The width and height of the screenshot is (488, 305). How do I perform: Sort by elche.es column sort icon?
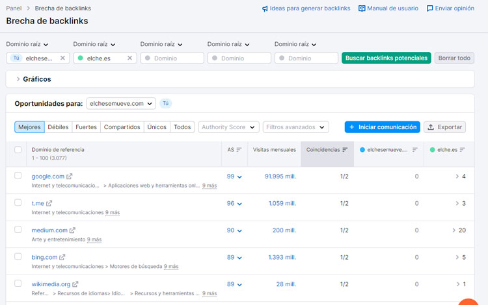pyautogui.click(x=462, y=149)
